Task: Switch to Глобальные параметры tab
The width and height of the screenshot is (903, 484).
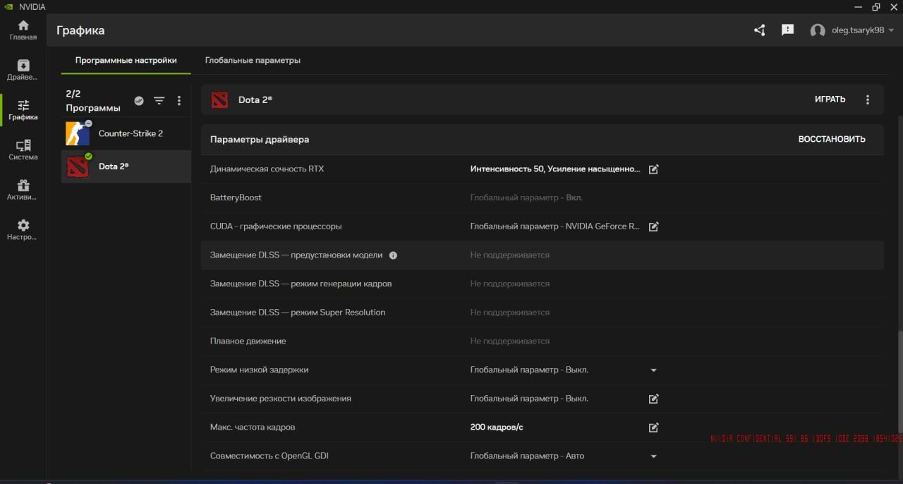Action: click(253, 61)
